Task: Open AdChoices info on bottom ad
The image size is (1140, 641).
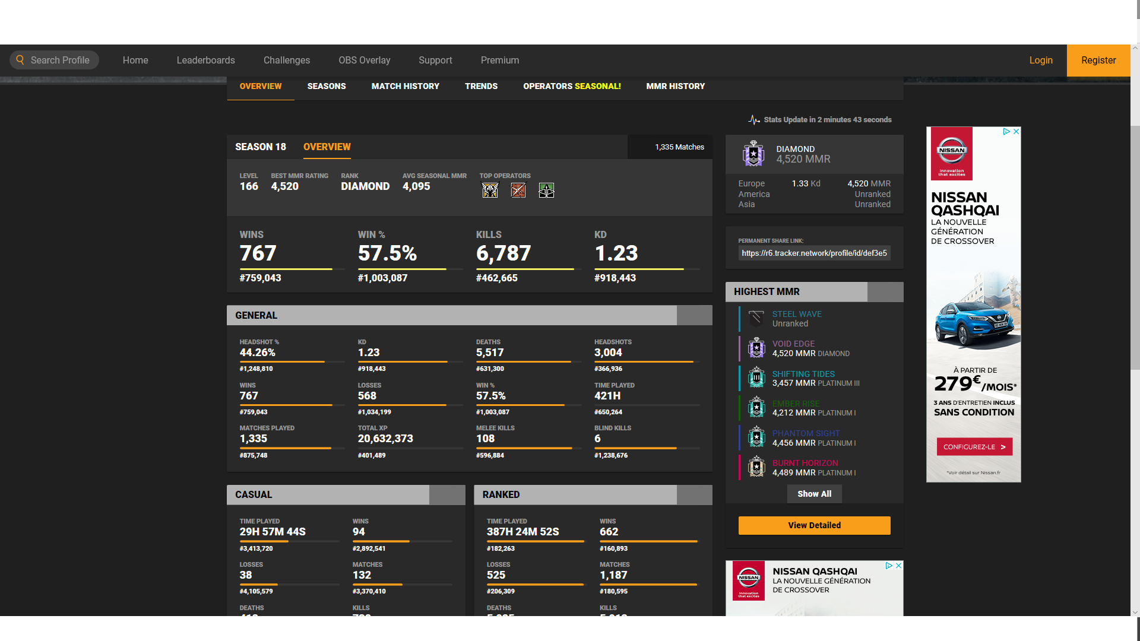Action: [x=889, y=566]
